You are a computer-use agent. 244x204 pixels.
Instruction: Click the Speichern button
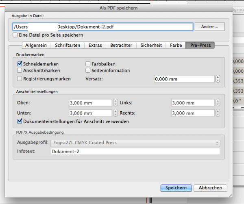point(176,188)
